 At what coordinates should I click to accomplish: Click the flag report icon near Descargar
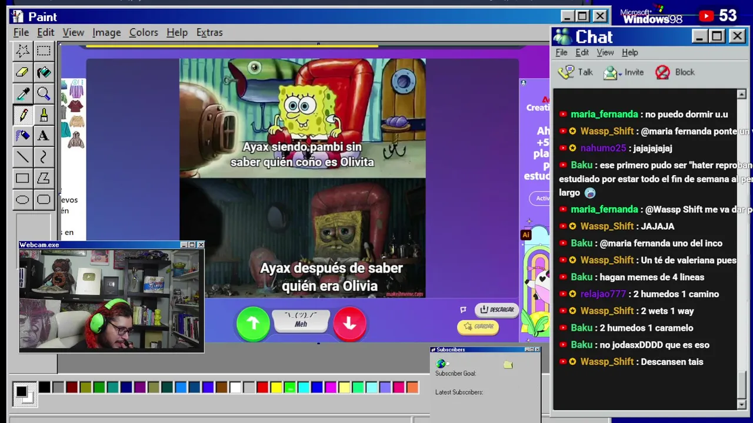pos(463,310)
